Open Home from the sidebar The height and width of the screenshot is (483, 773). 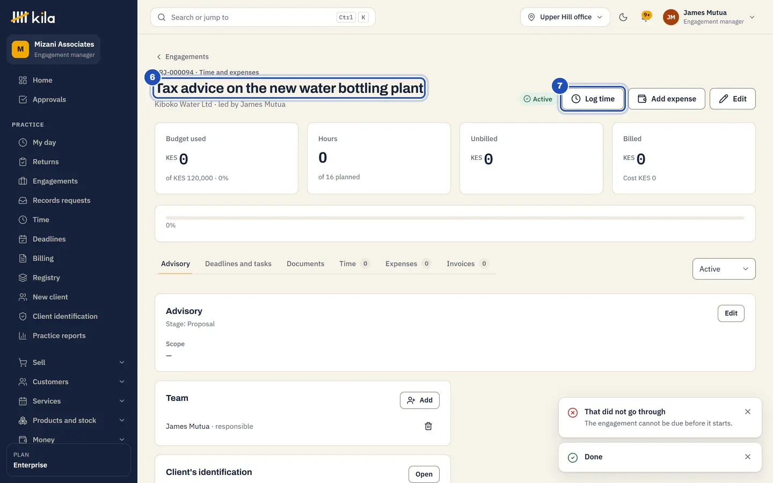(x=69, y=80)
